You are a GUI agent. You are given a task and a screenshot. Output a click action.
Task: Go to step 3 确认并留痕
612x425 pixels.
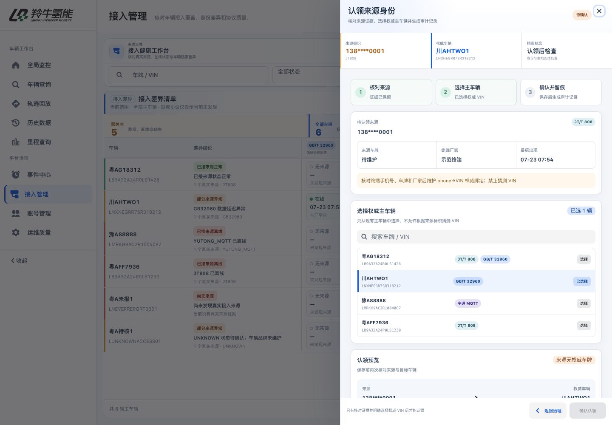tap(561, 92)
